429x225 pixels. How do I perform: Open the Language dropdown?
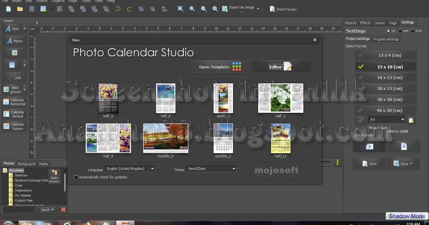(x=153, y=169)
